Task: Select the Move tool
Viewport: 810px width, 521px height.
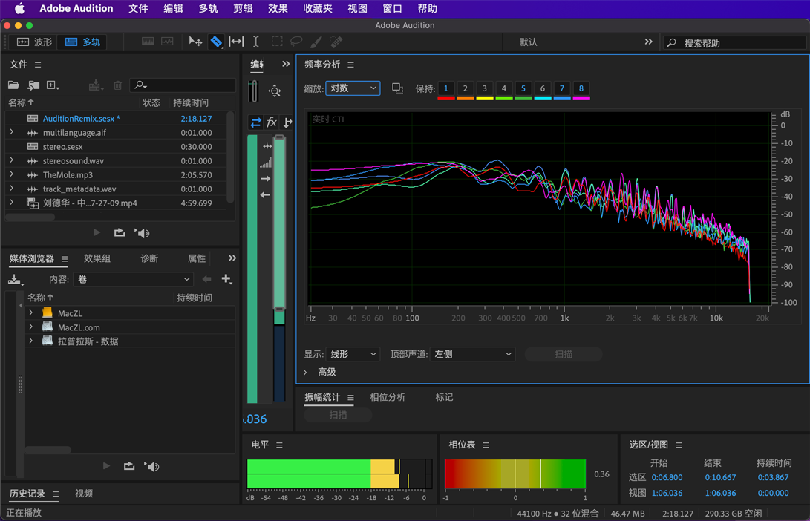Action: pos(195,42)
